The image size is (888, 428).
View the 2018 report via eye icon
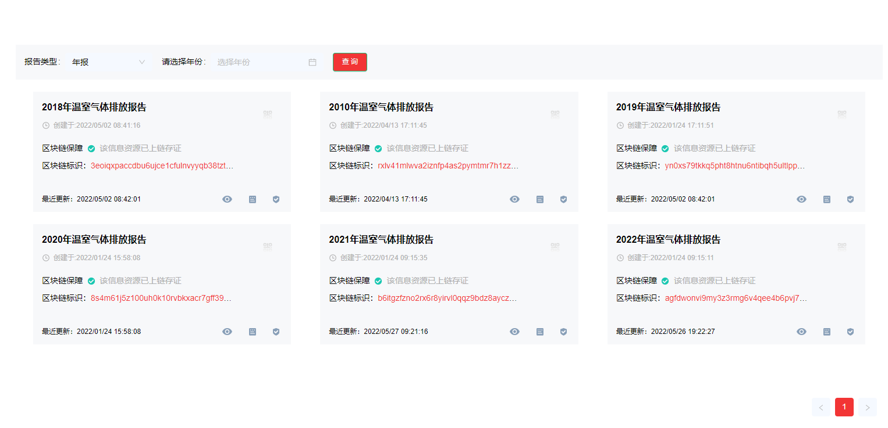click(228, 199)
